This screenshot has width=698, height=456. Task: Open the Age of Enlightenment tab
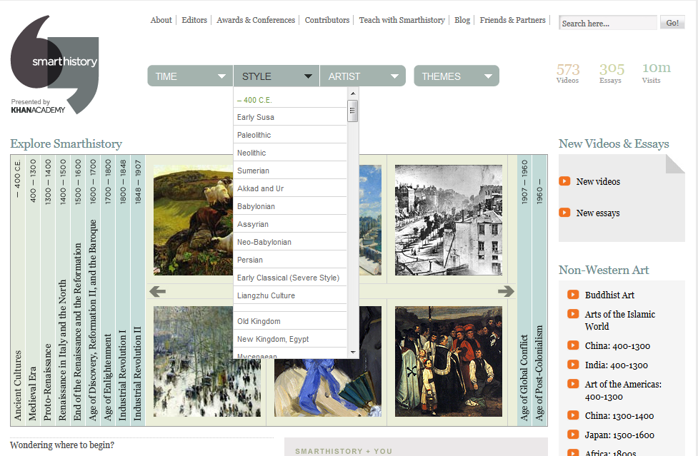click(x=108, y=290)
